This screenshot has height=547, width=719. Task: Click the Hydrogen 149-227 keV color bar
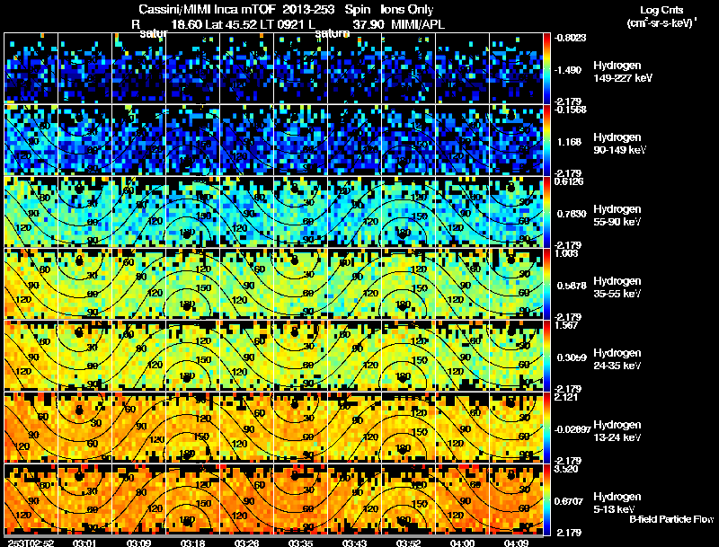point(546,68)
